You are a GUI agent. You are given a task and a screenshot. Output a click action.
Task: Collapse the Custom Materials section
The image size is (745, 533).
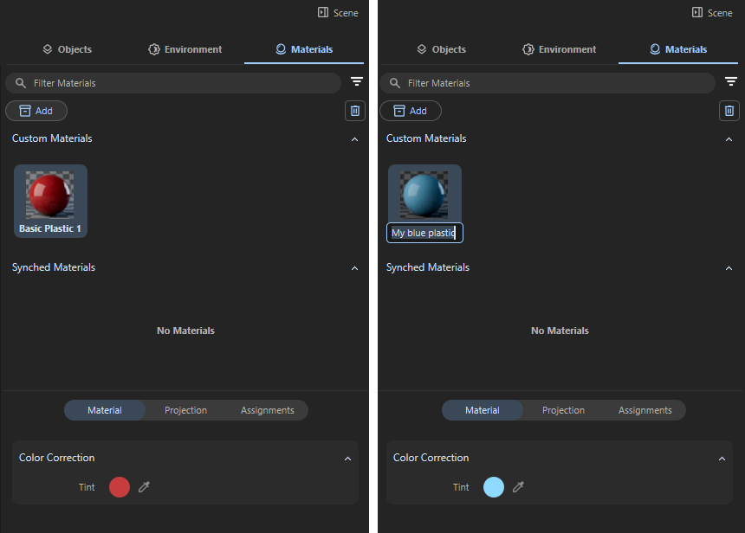tap(354, 138)
